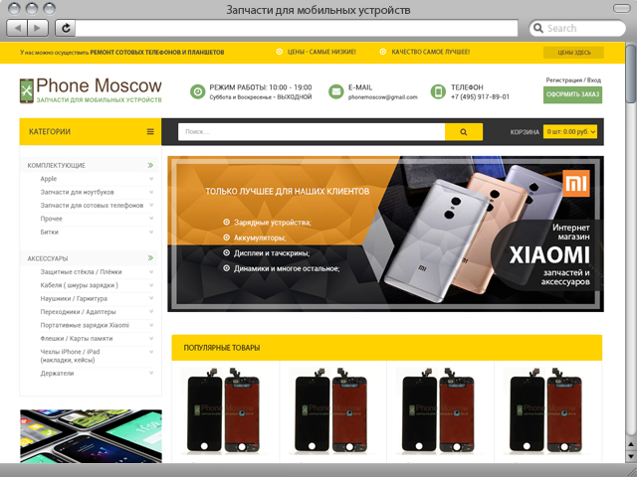
Task: Expand Запчасти для ноутбуков arrow
Action: pos(151,192)
